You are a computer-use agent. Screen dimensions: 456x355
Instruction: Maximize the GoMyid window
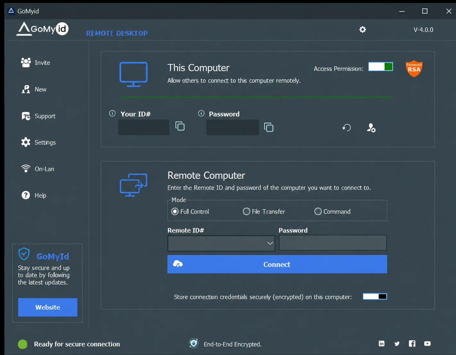[x=425, y=11]
